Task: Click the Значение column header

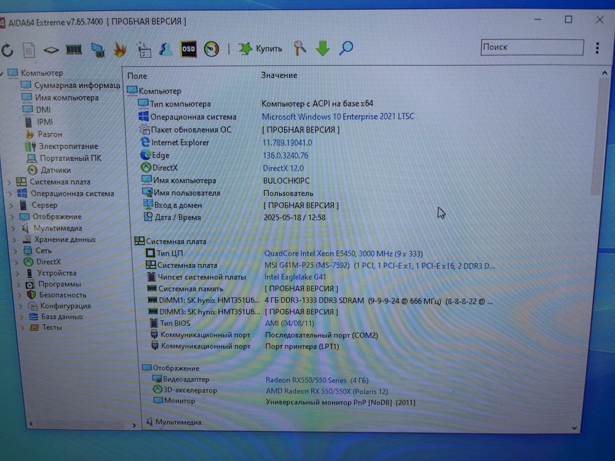Action: click(x=279, y=75)
